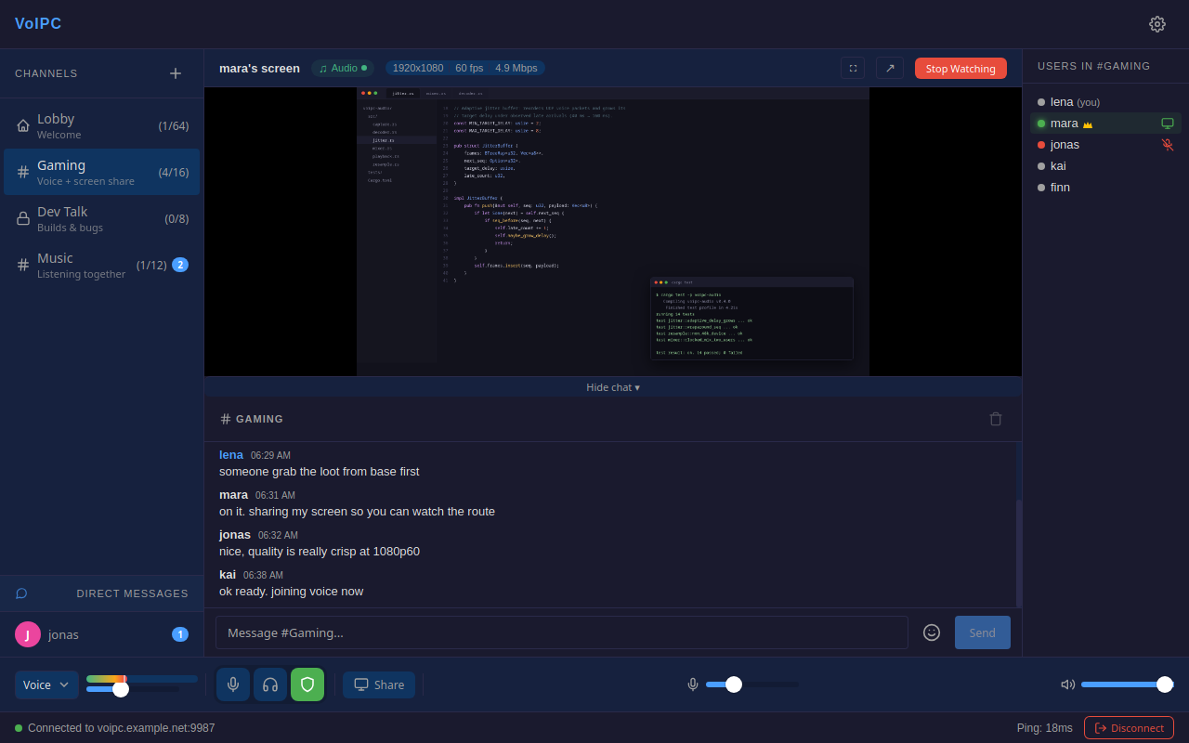Select finn in the users list
The width and height of the screenshot is (1189, 743).
1105,188
